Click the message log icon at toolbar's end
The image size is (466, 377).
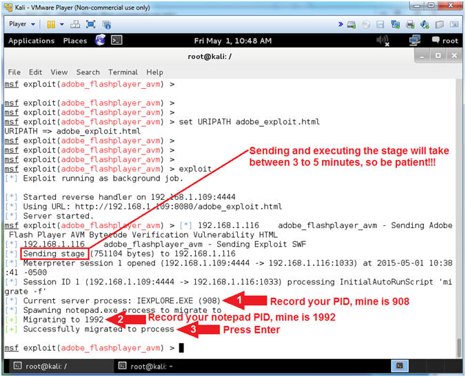454,24
